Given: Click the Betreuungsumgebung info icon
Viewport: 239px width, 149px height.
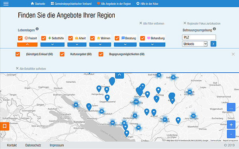Looking at the screenshot, I should click(x=214, y=29).
